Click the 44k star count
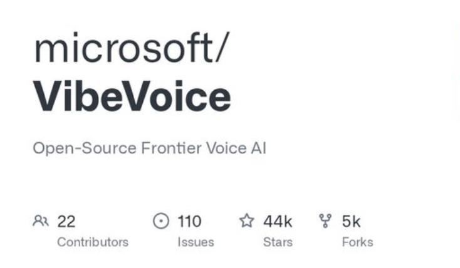460x268 pixels. coord(278,221)
